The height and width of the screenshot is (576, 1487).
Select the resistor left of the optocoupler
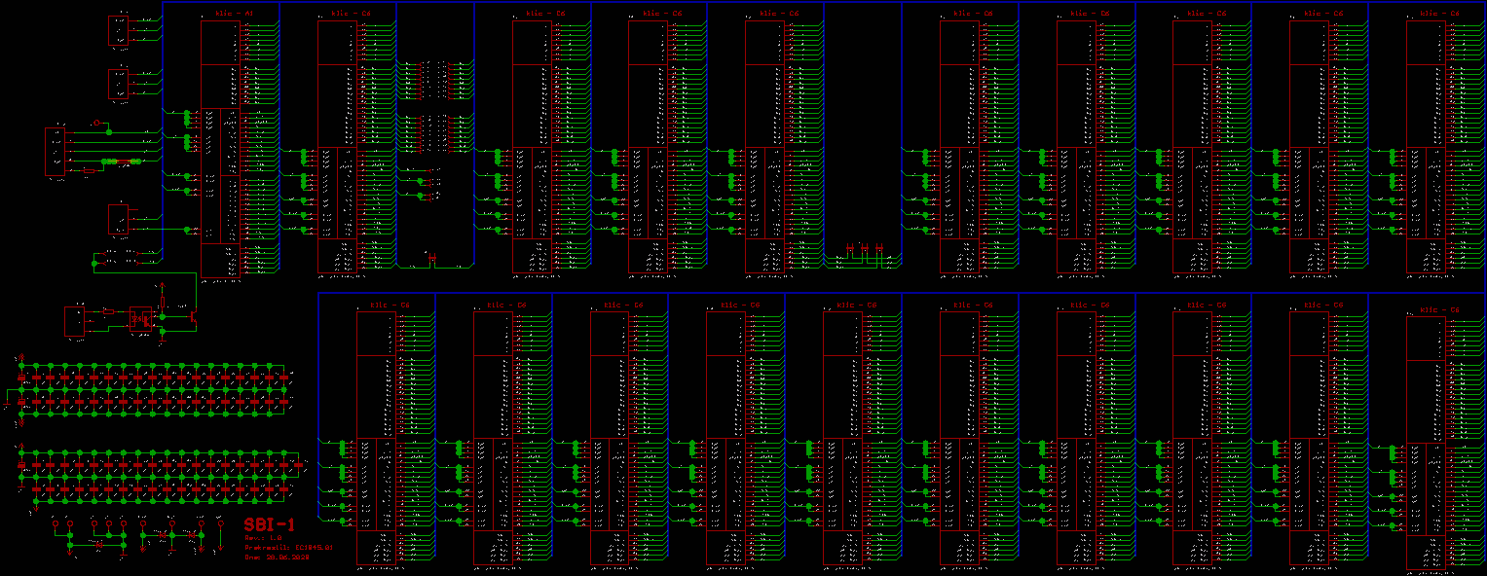pos(108,311)
